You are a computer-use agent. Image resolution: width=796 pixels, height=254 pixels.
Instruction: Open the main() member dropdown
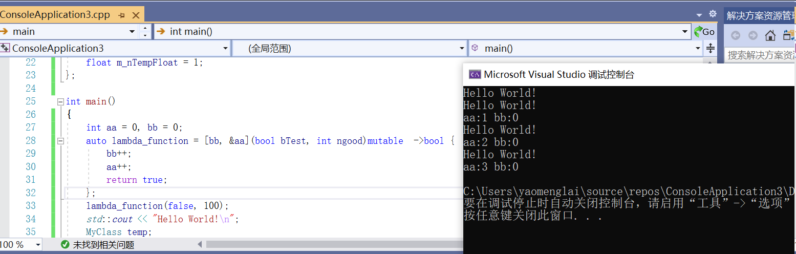point(698,49)
